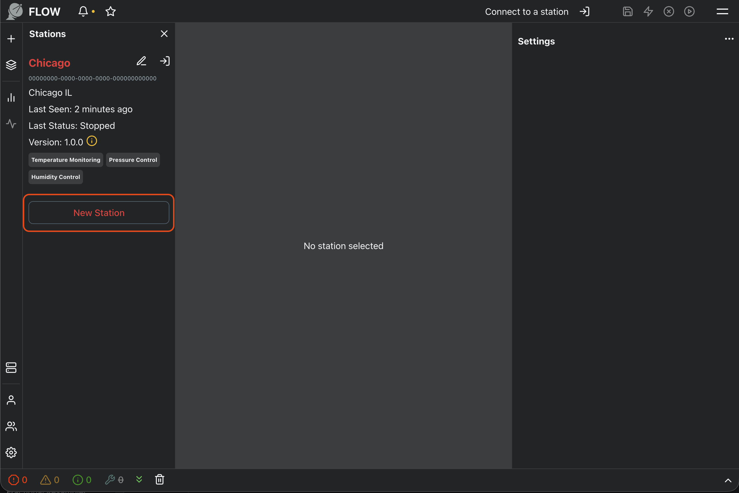This screenshot has width=739, height=493.
Task: Open the stations server icon in sidebar
Action: pos(11,367)
